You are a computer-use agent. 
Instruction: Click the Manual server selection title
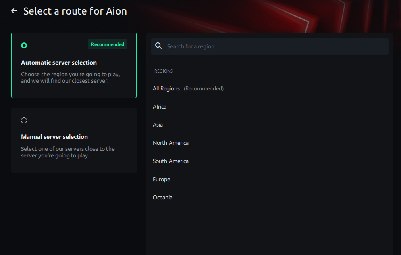[x=54, y=137]
